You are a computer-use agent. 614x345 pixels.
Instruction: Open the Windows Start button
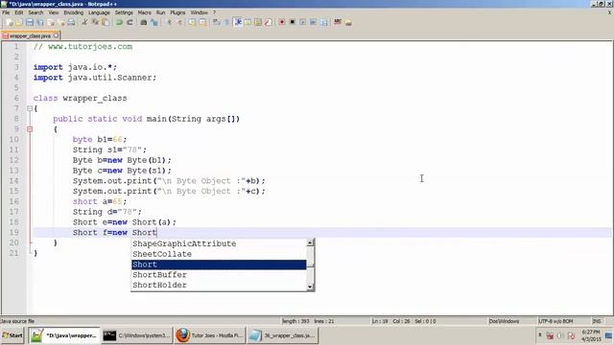tap(12, 335)
